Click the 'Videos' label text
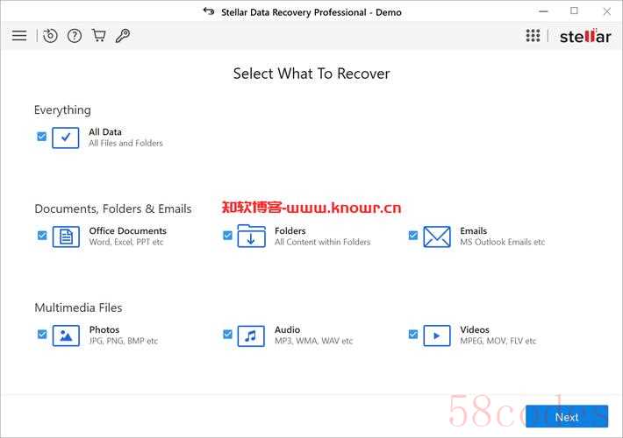Image resolution: width=623 pixels, height=438 pixels. tap(475, 329)
